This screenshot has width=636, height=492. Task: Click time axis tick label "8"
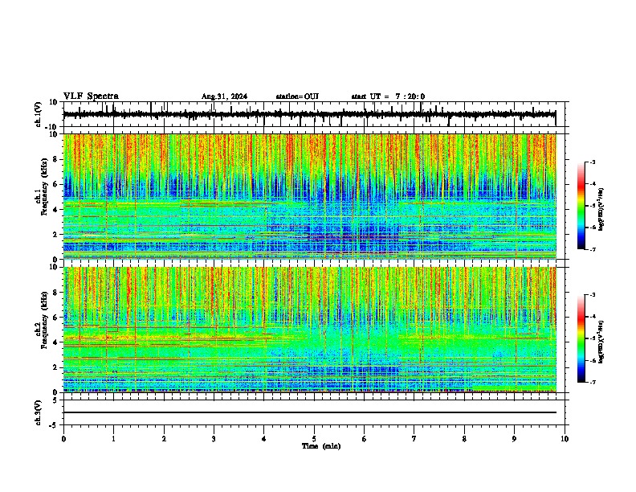(x=464, y=439)
